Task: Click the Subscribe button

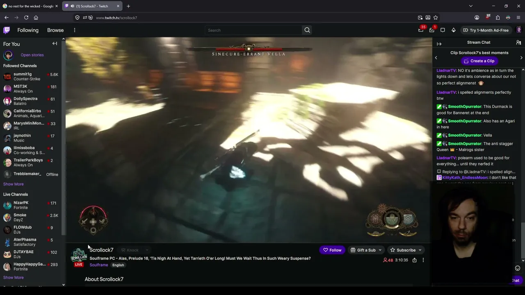Action: pyautogui.click(x=403, y=250)
